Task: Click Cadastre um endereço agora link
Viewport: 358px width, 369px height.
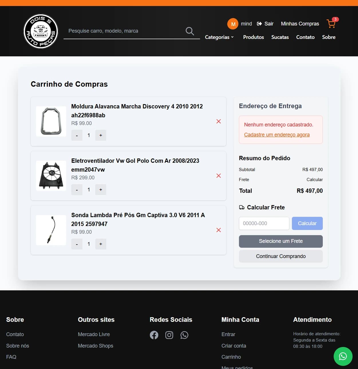Action: (277, 134)
